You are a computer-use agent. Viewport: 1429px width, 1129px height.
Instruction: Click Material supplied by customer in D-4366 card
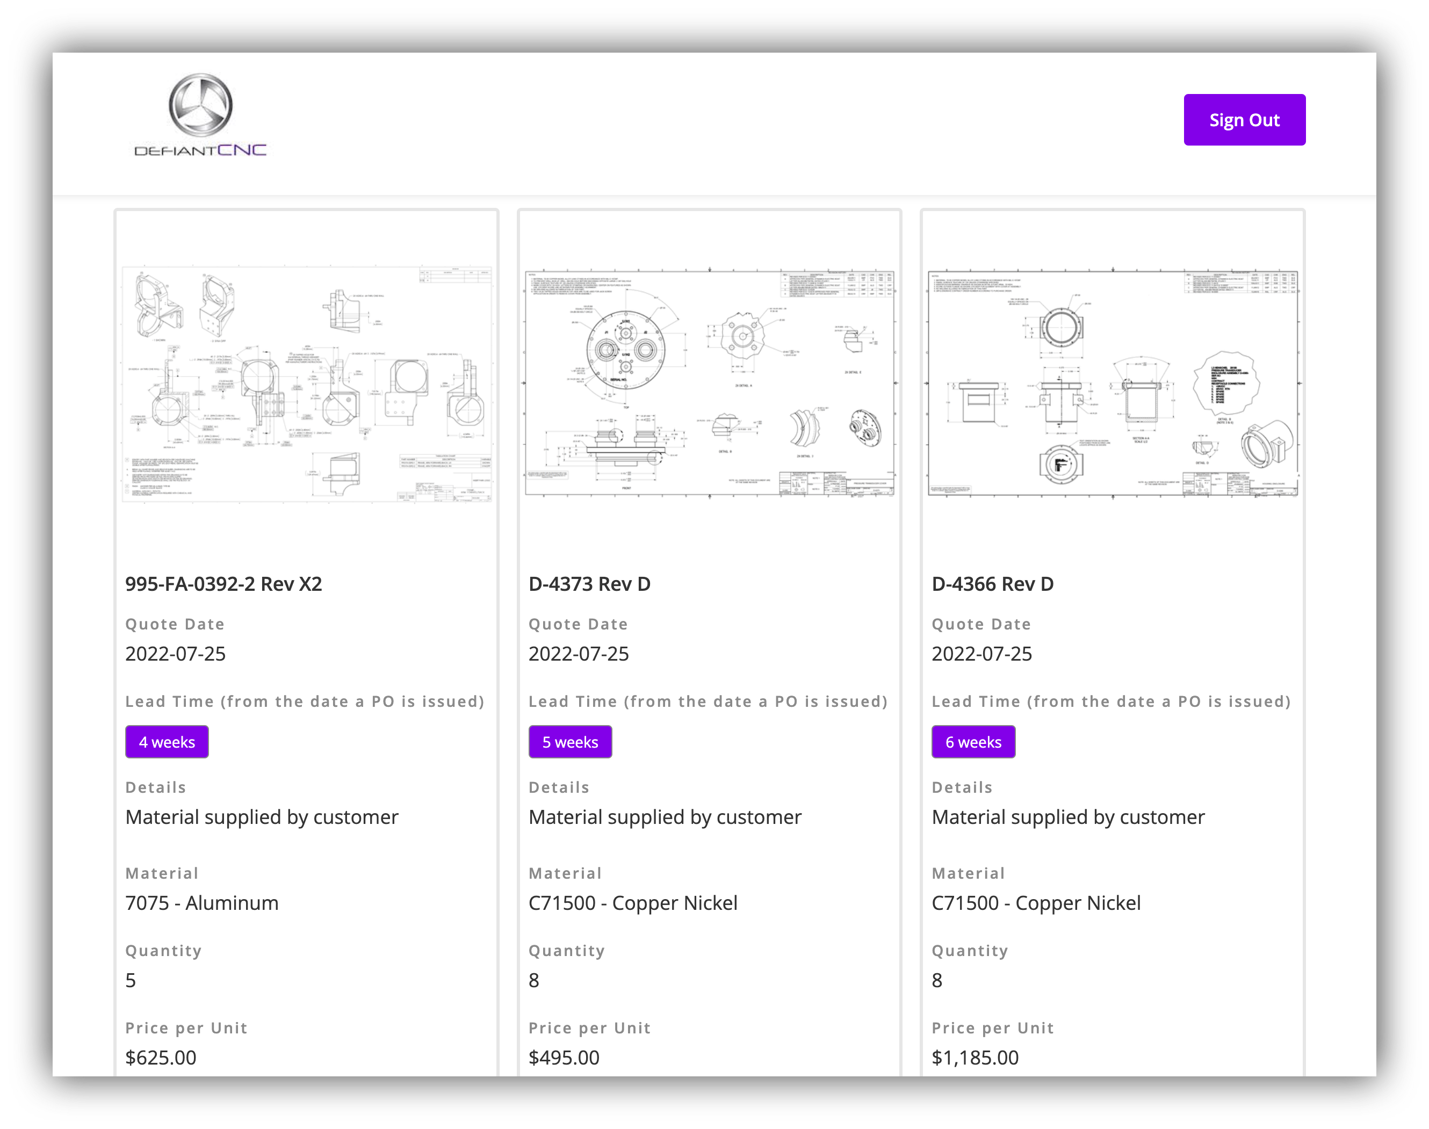[x=1068, y=817]
